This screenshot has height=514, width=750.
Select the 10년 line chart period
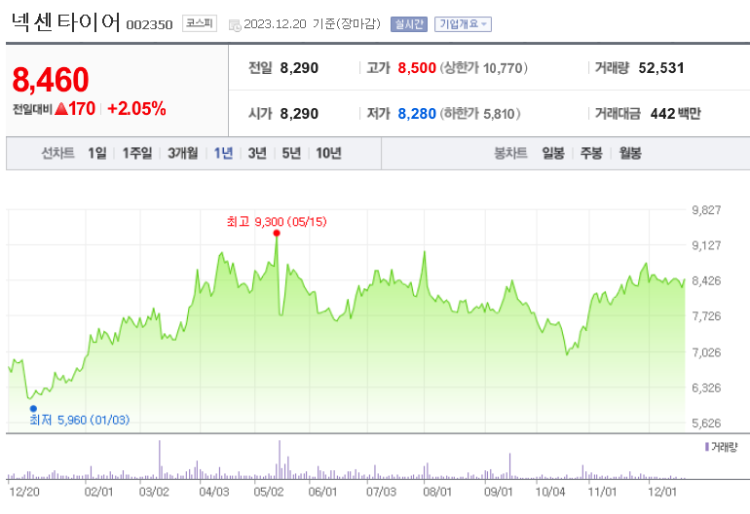(x=328, y=153)
